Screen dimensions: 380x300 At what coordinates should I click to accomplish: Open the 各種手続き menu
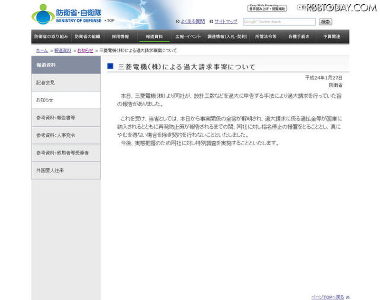click(x=299, y=37)
